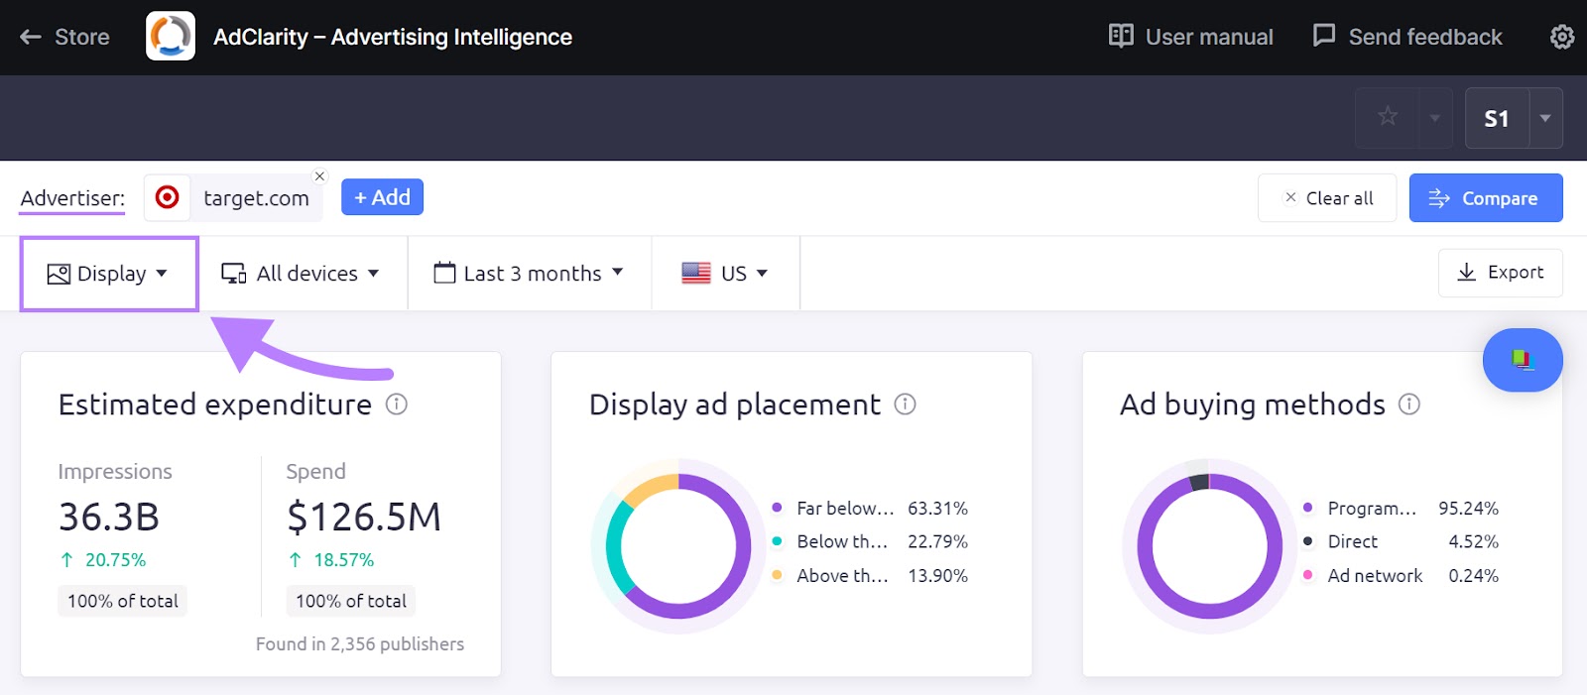
Task: Expand the Display ad type dropdown
Action: click(108, 274)
